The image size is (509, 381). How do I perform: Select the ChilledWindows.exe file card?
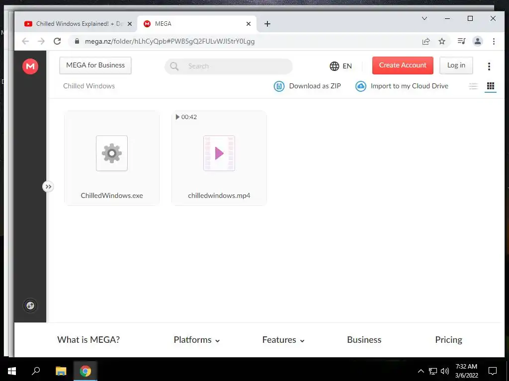point(112,158)
